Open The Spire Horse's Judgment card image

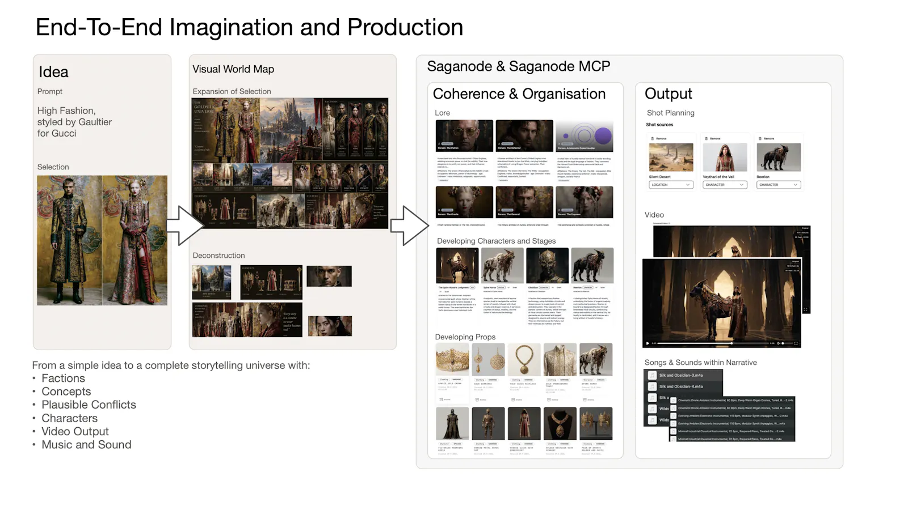coord(457,265)
